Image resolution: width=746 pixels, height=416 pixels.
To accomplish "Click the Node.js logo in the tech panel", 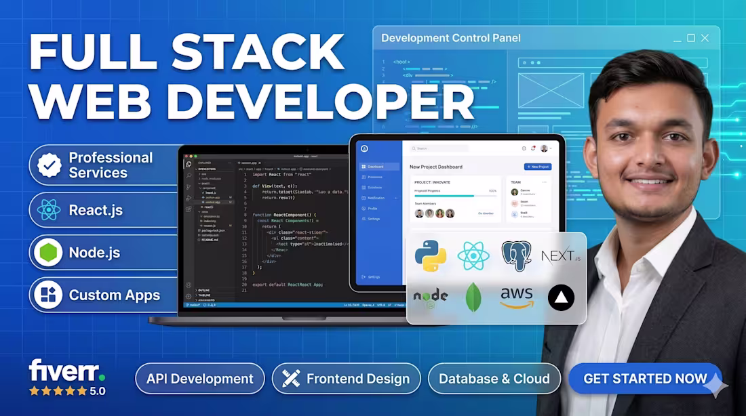I will pyautogui.click(x=431, y=297).
